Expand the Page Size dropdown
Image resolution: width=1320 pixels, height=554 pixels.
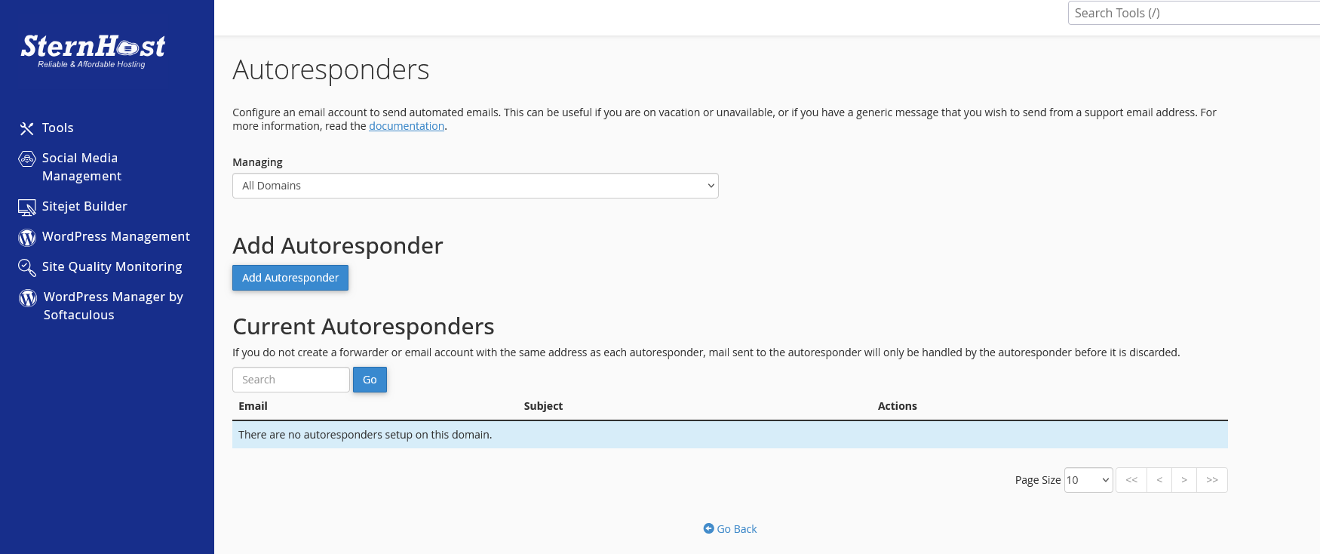1088,480
